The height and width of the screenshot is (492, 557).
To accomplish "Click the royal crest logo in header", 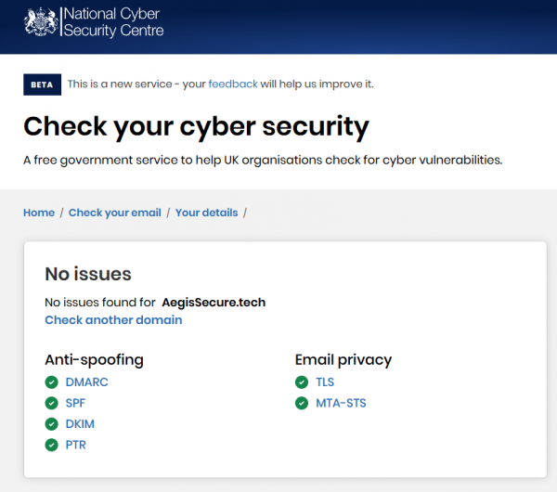I will (x=40, y=22).
